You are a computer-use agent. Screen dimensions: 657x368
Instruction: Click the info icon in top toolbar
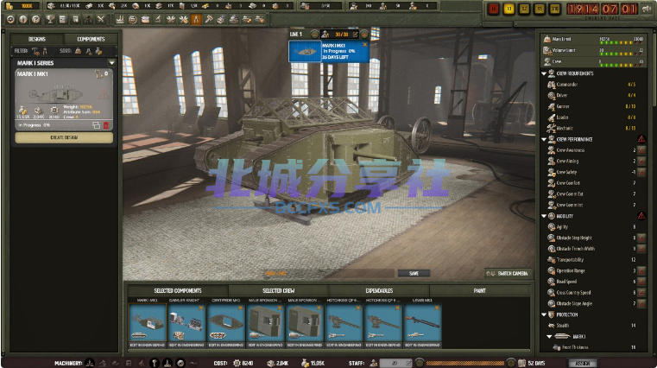23,19
